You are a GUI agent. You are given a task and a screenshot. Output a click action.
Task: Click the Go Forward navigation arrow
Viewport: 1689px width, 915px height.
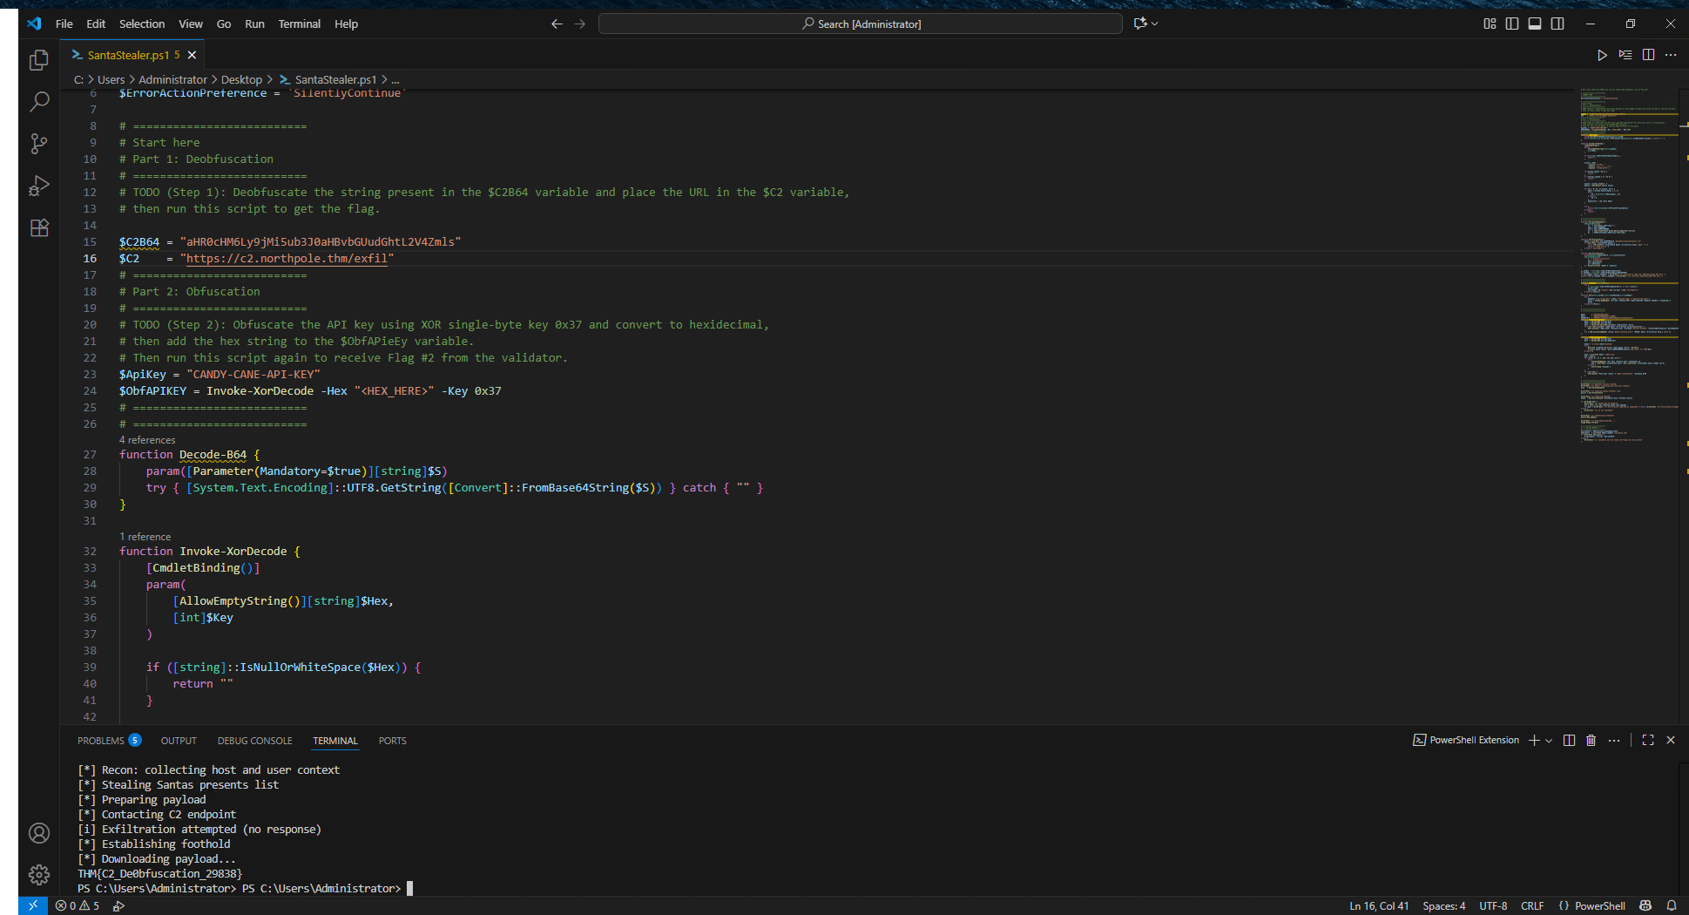[x=580, y=24]
